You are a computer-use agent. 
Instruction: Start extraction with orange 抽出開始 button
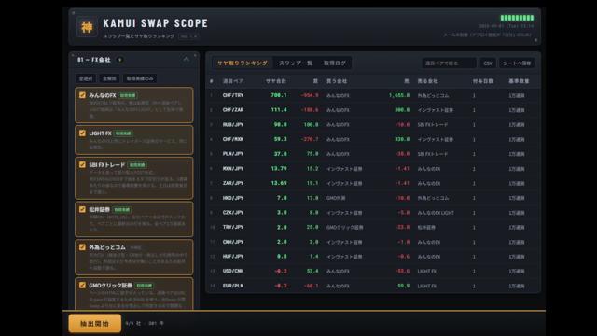[x=95, y=324]
